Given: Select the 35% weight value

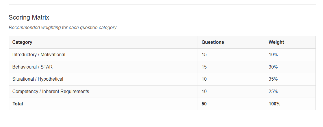Looking at the screenshot, I should click(290, 79).
